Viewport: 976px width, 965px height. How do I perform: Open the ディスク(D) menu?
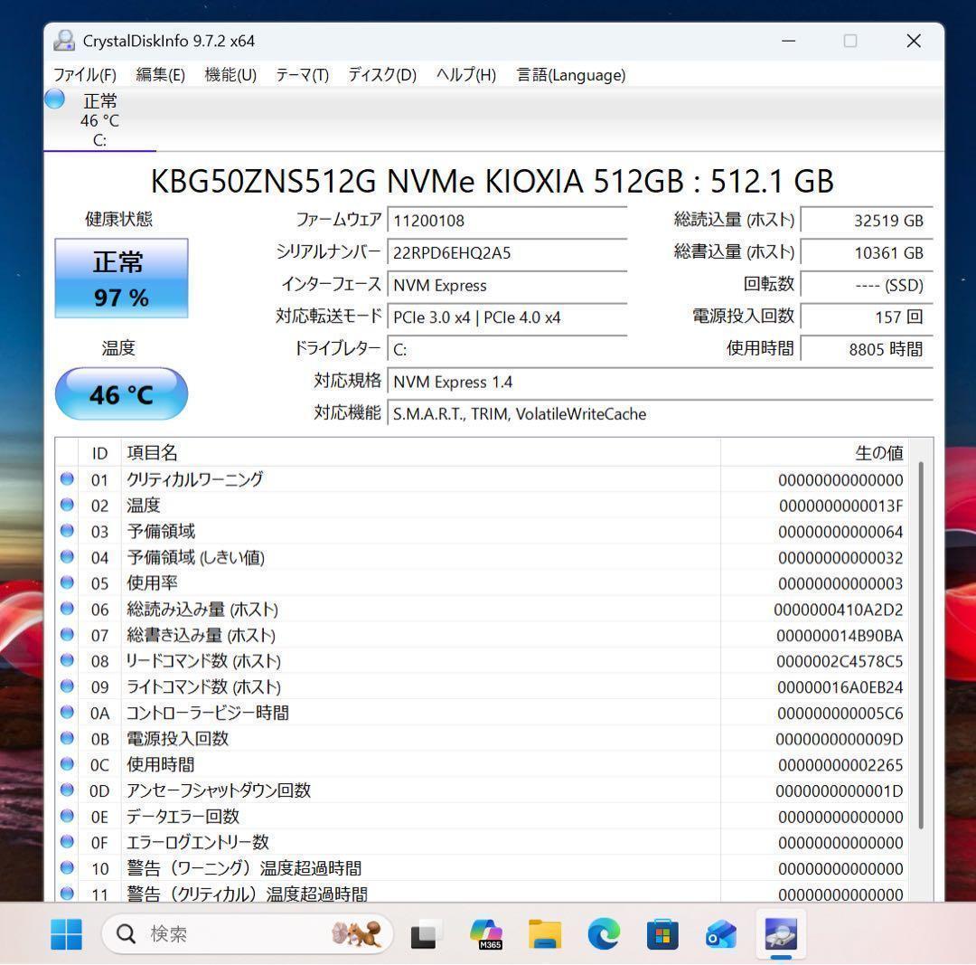(x=381, y=75)
